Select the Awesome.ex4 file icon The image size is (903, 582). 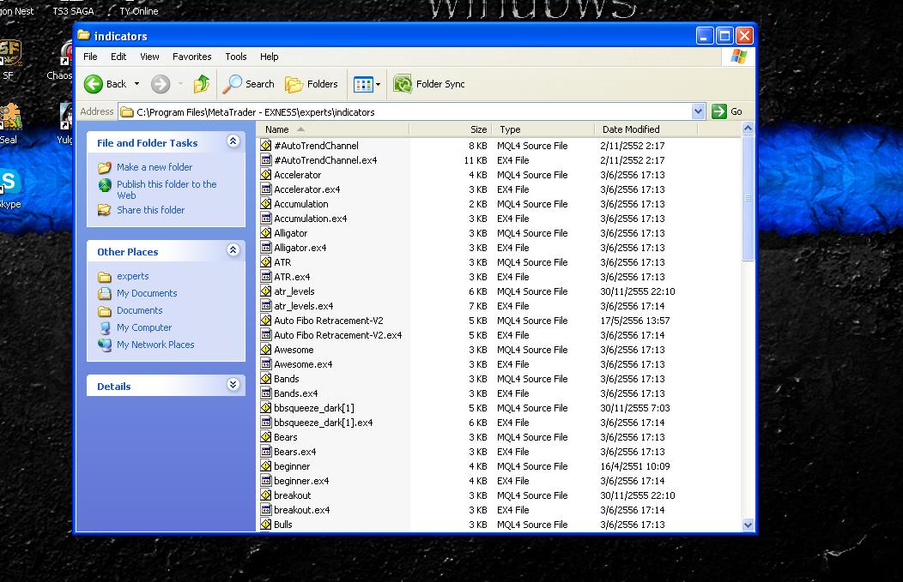point(265,364)
